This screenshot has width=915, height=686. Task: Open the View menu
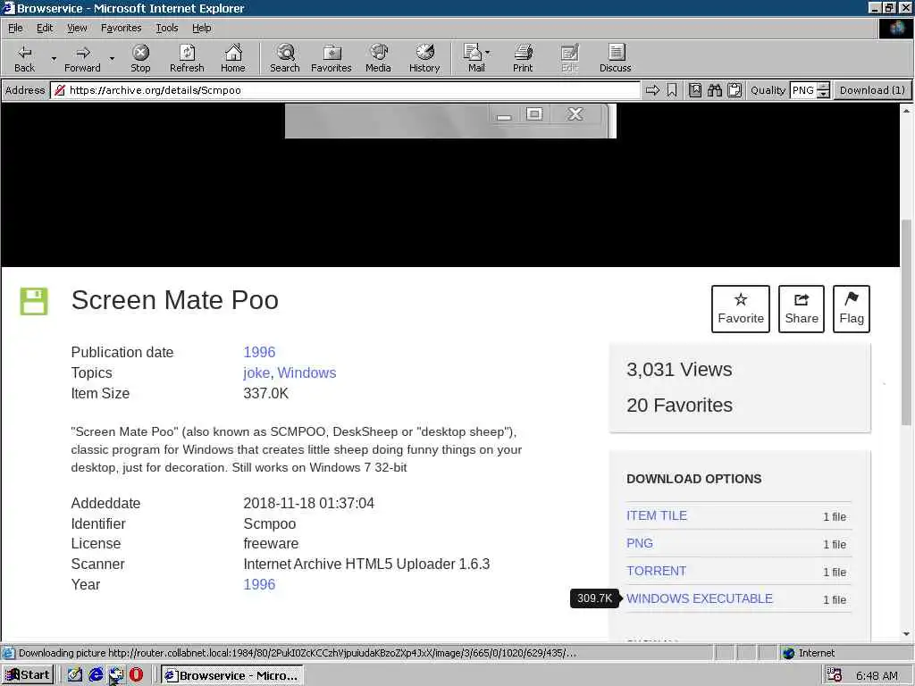coord(77,28)
